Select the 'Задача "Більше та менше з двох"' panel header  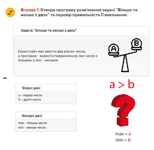click(x=81, y=31)
